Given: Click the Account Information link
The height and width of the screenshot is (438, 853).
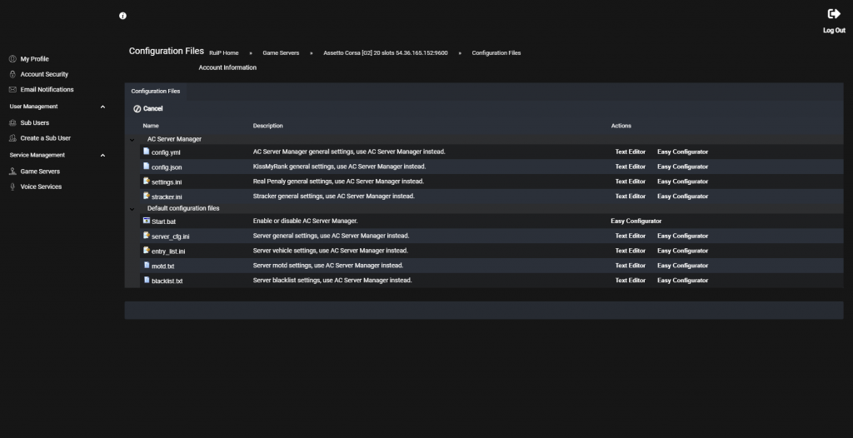Looking at the screenshot, I should tap(227, 67).
